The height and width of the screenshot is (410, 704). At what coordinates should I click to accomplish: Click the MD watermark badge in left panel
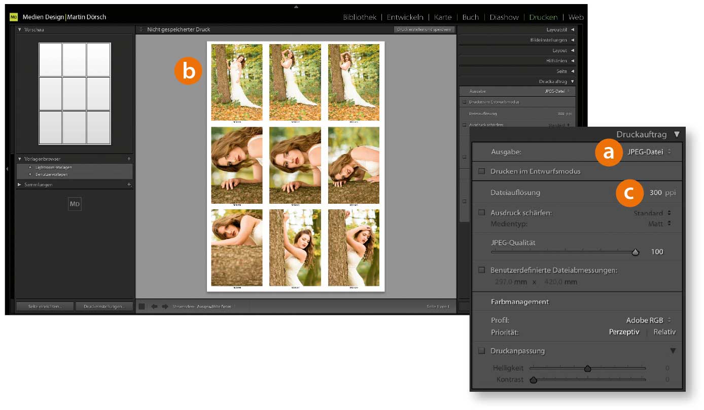click(75, 204)
